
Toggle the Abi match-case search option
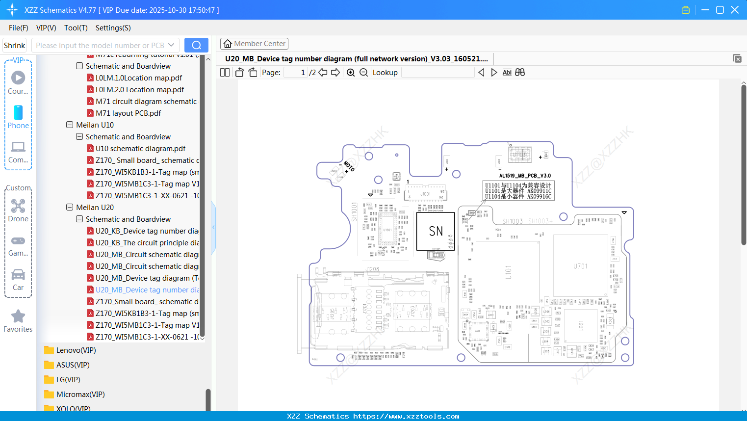[507, 72]
